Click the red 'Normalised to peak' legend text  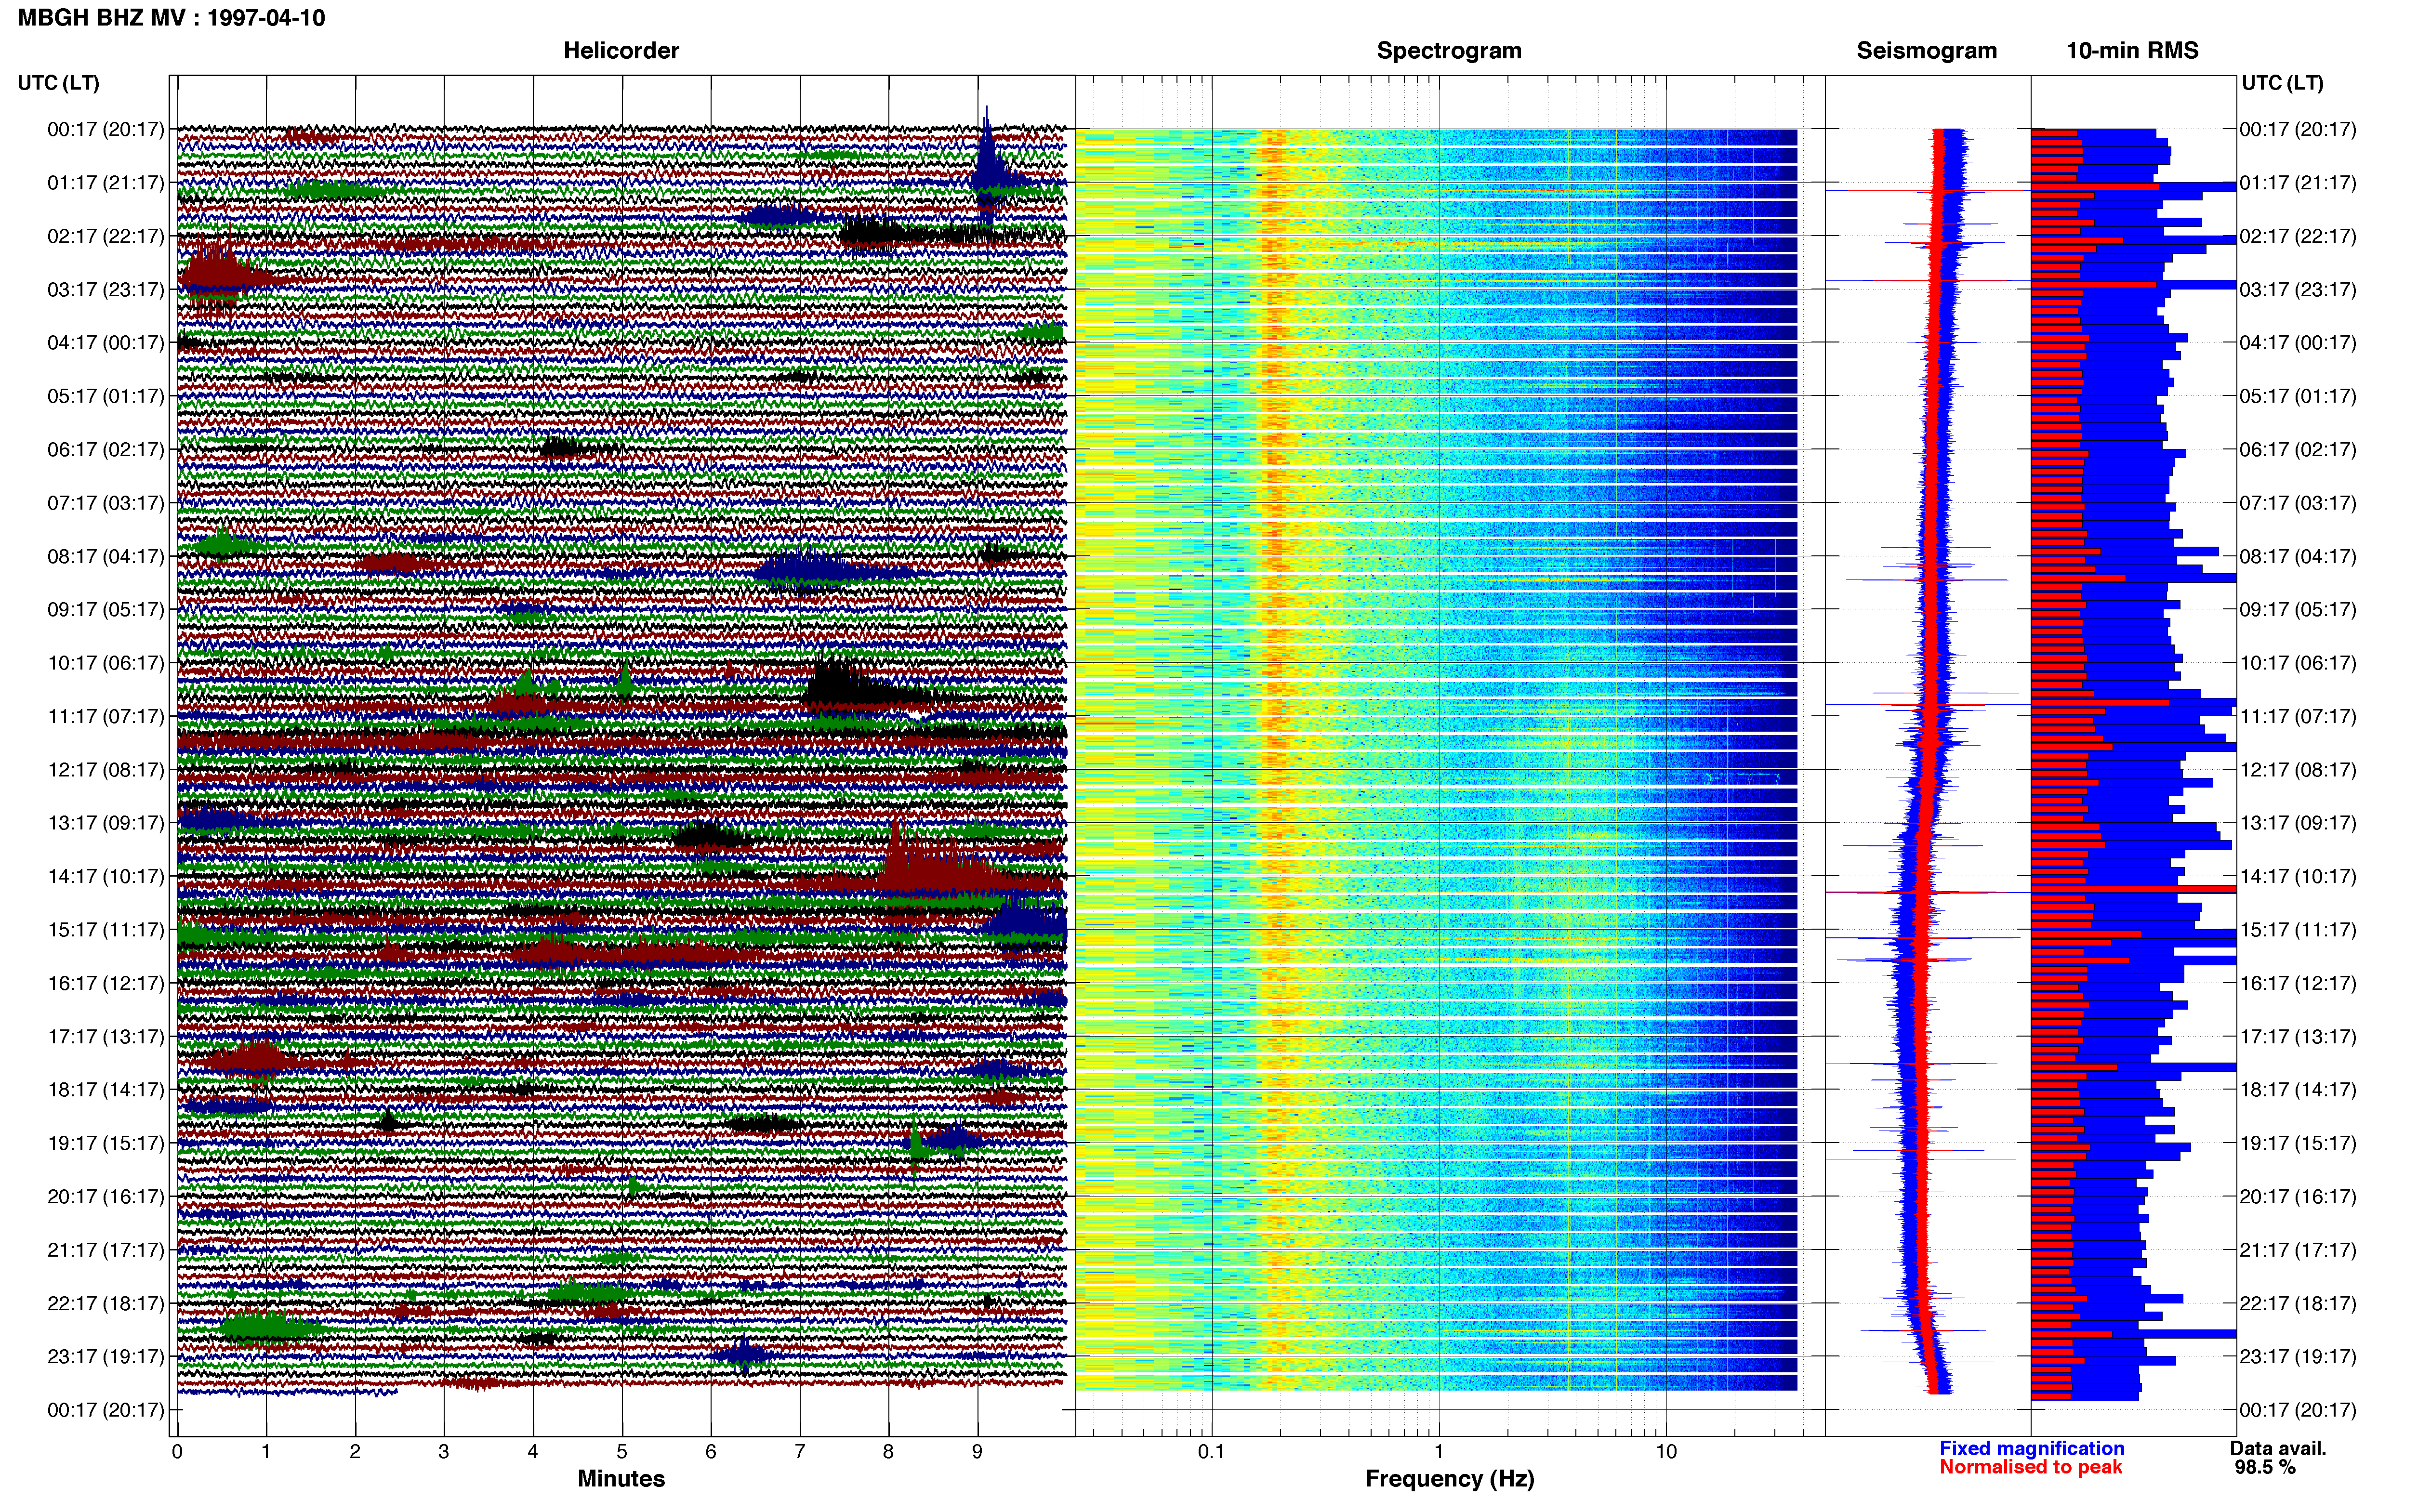2030,1467
